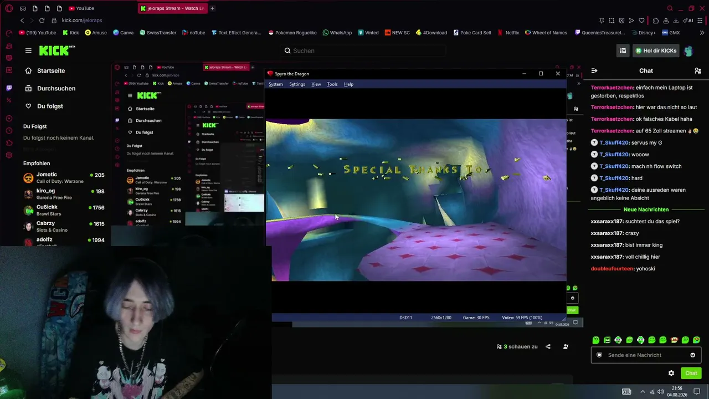Show hidden system tray icons

coord(643,392)
